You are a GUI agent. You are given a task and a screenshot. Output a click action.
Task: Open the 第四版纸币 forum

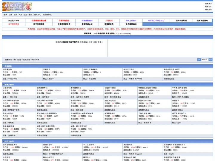click(128, 145)
